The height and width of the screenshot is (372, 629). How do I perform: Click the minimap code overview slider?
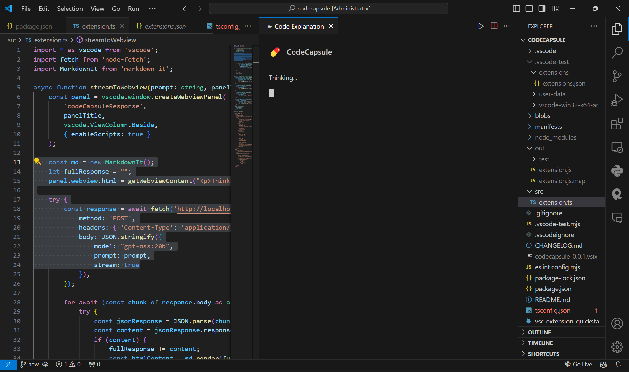242,57
